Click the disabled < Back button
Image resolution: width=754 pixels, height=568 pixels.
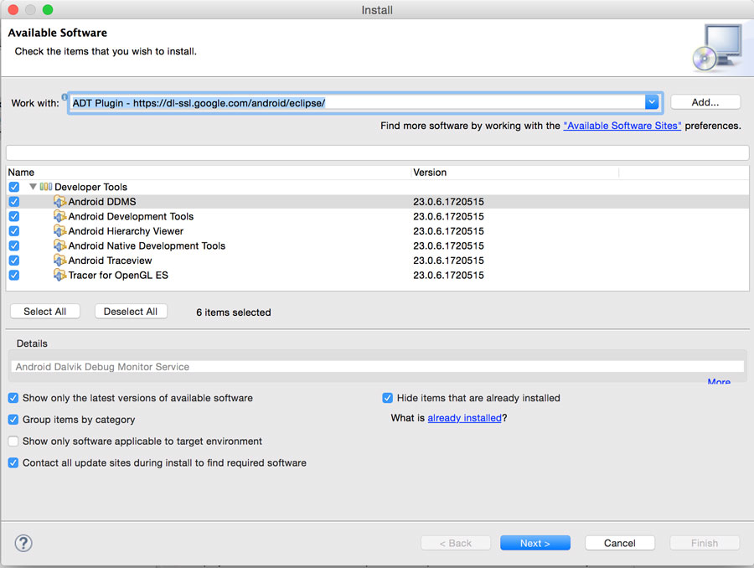point(456,543)
